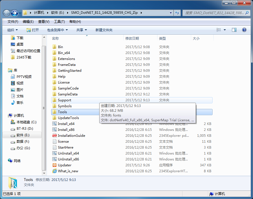Select the Support folder icon
Viewport: 253px width, 199px height.
54,100
